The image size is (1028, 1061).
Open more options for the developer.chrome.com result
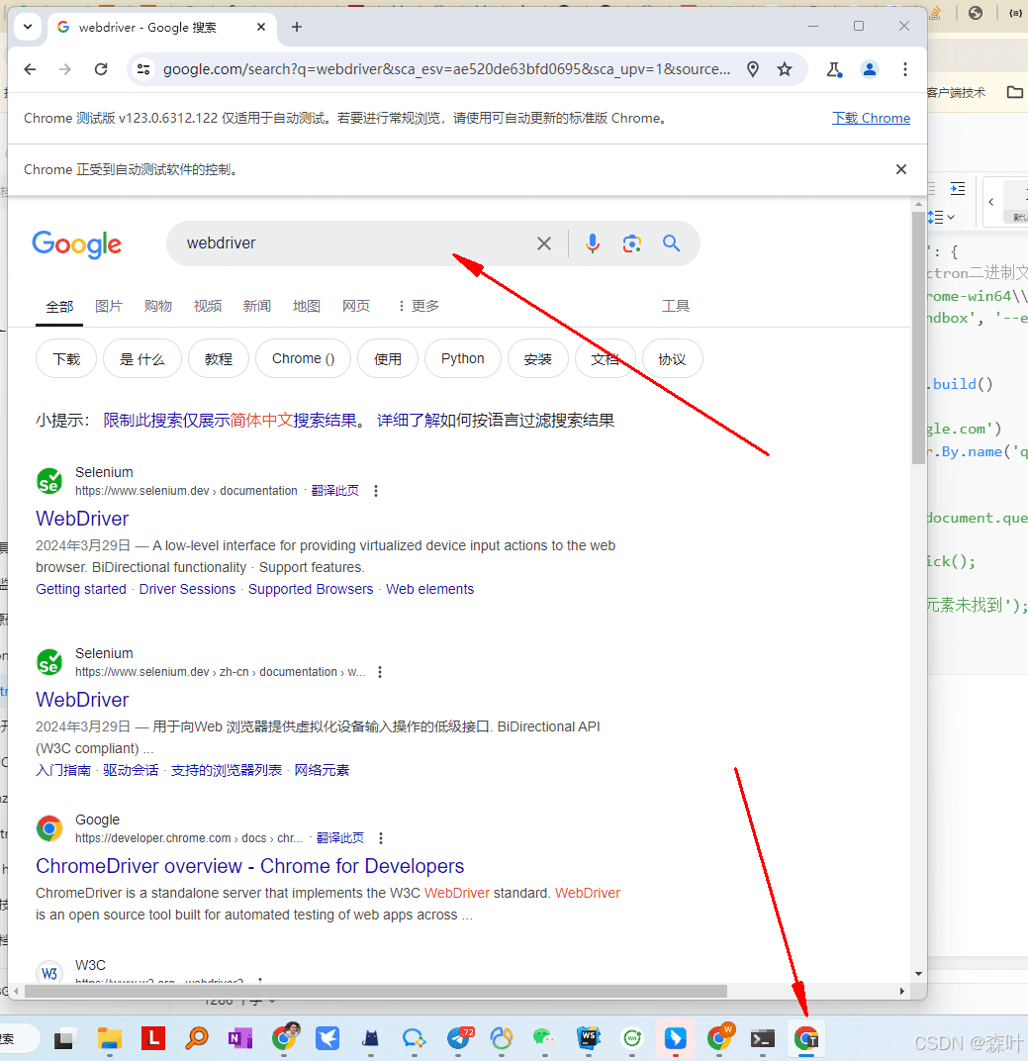381,838
